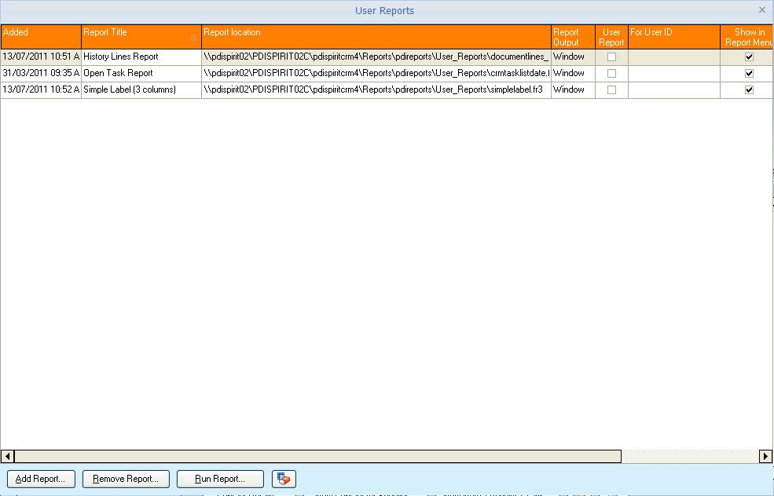Click the Add Report button

[x=41, y=479]
